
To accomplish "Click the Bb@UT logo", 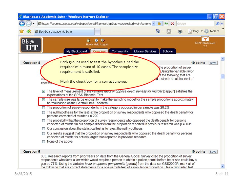I will click(x=32, y=45).
